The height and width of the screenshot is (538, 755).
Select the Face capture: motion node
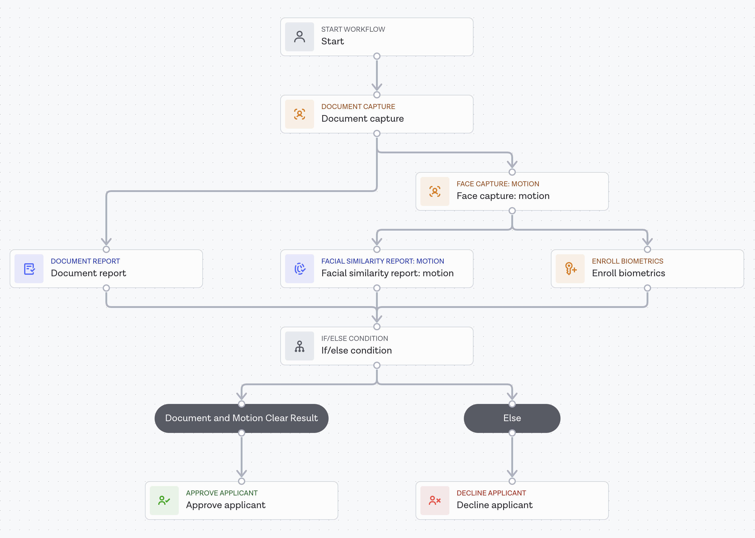pyautogui.click(x=512, y=191)
